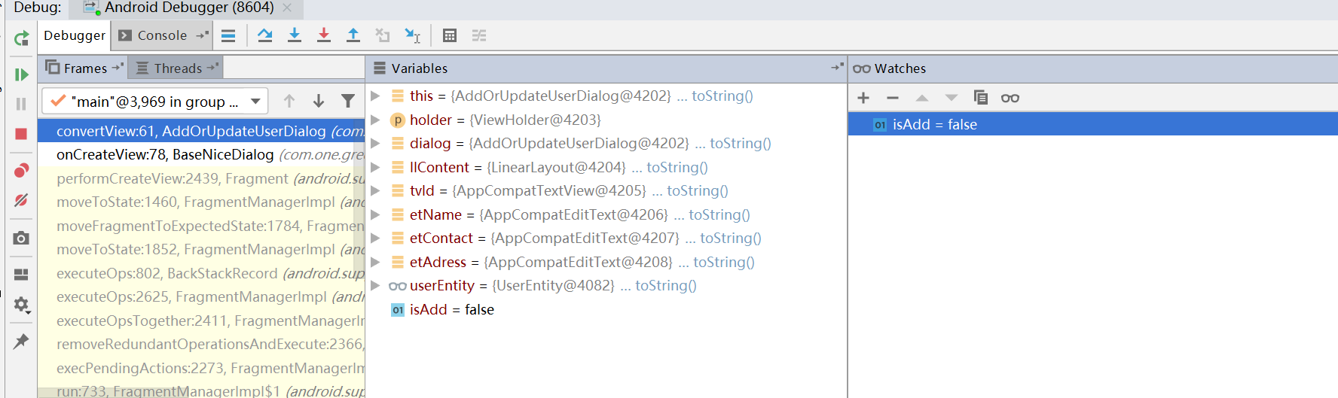1338x398 pixels.
Task: Expand the 'llContent' LinearLayout variable
Action: click(x=375, y=167)
